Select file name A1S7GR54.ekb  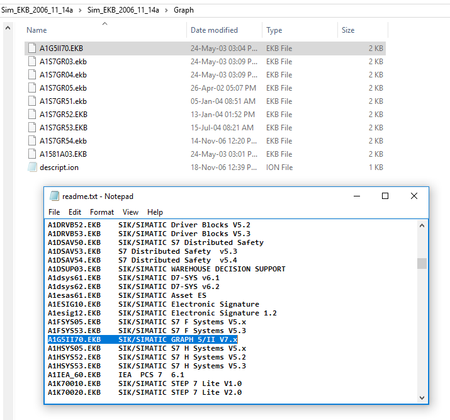[63, 140]
